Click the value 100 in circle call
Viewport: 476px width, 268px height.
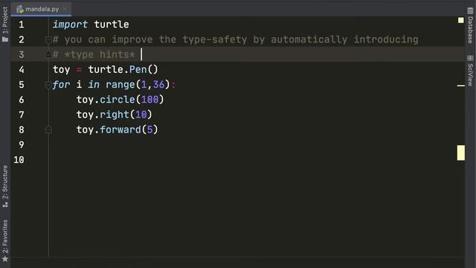click(150, 100)
